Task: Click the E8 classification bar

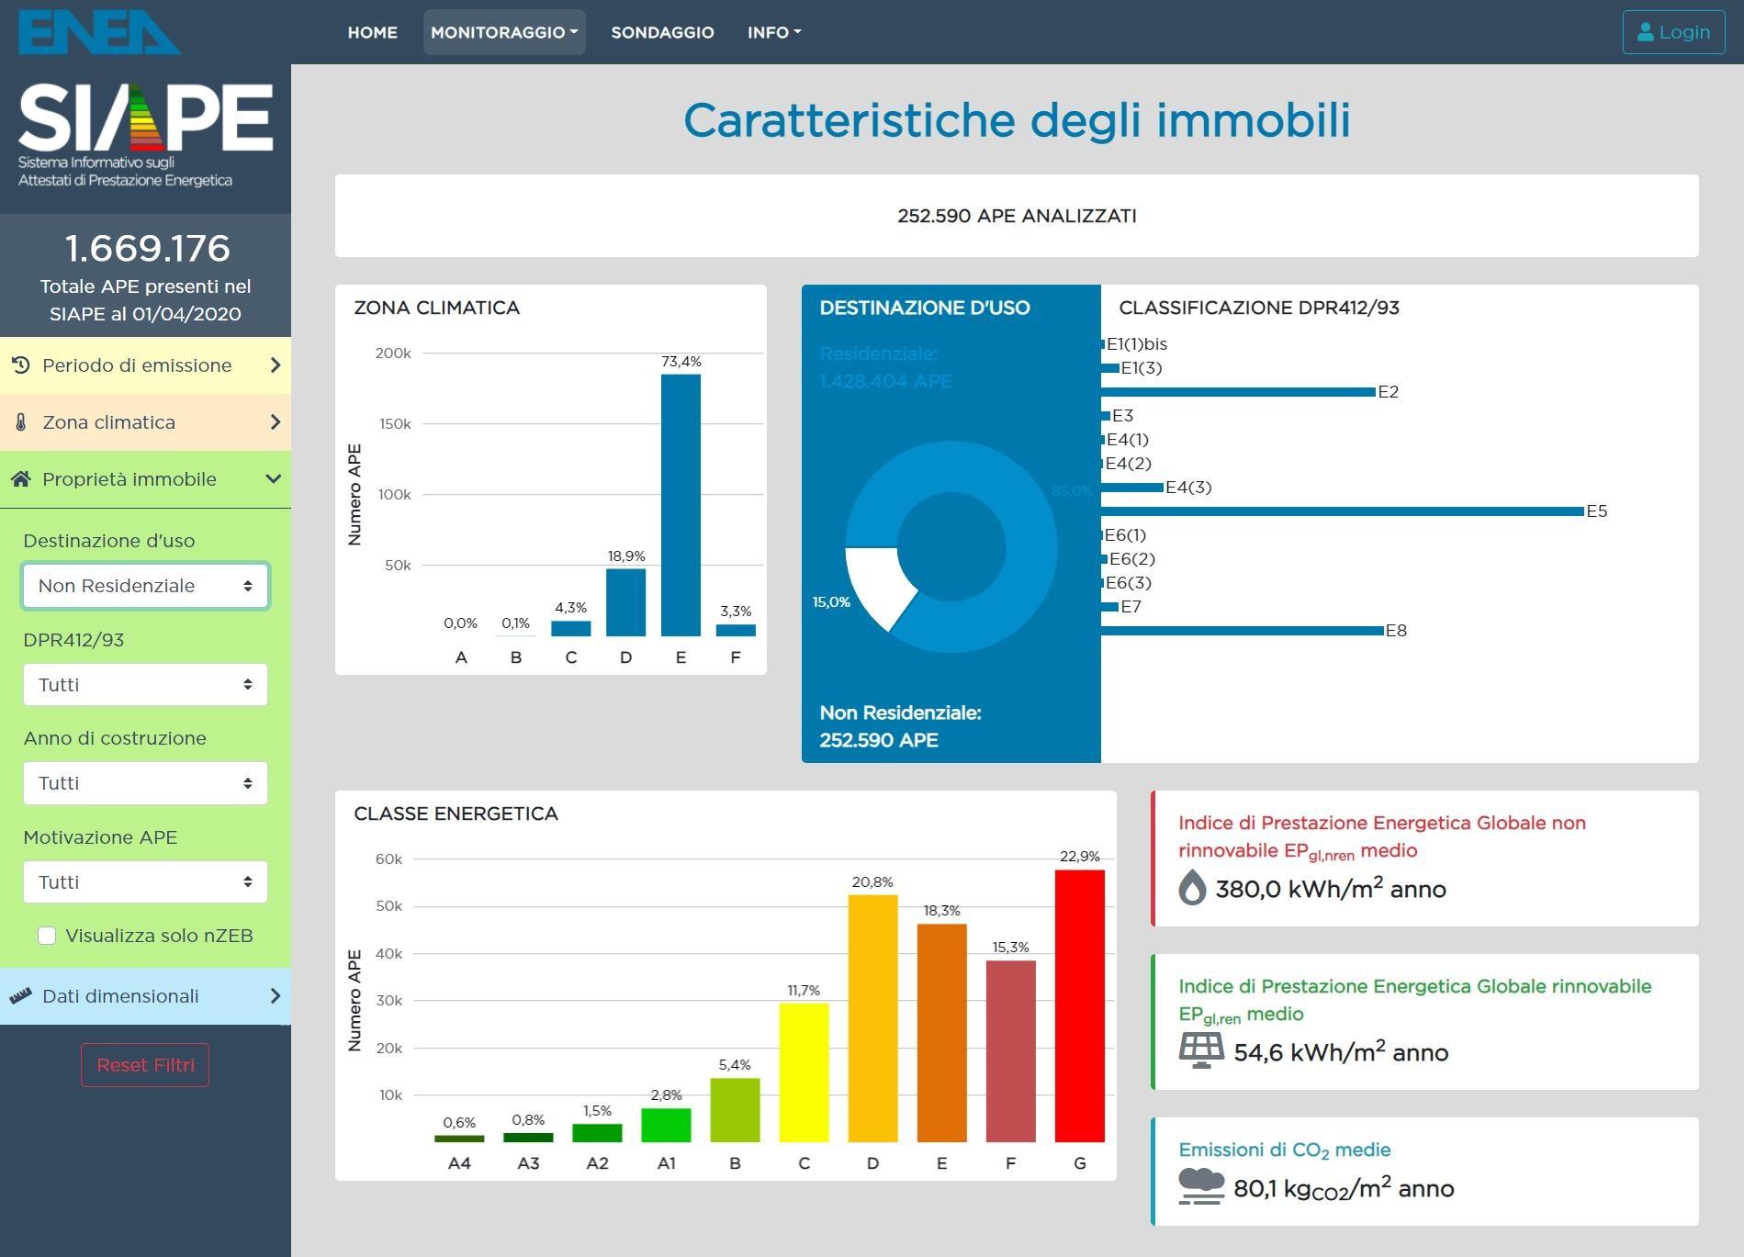Action: pyautogui.click(x=1242, y=631)
